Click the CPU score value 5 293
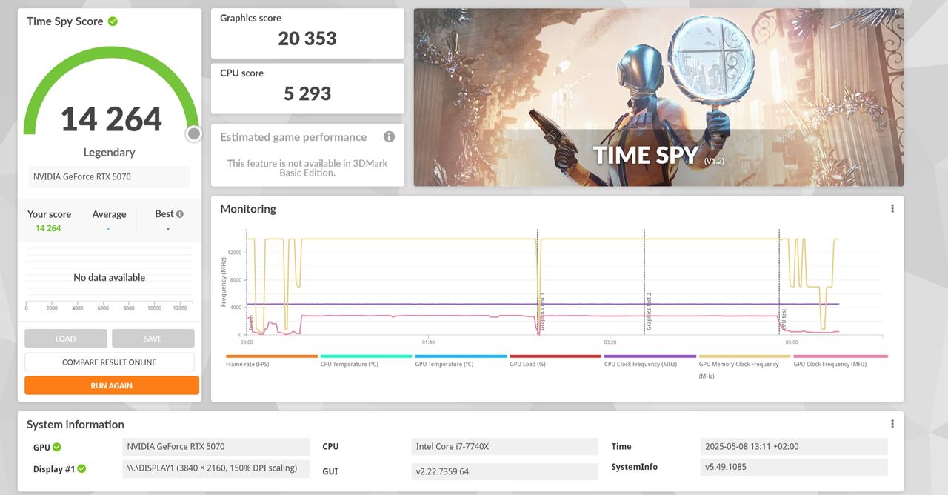 (x=307, y=93)
